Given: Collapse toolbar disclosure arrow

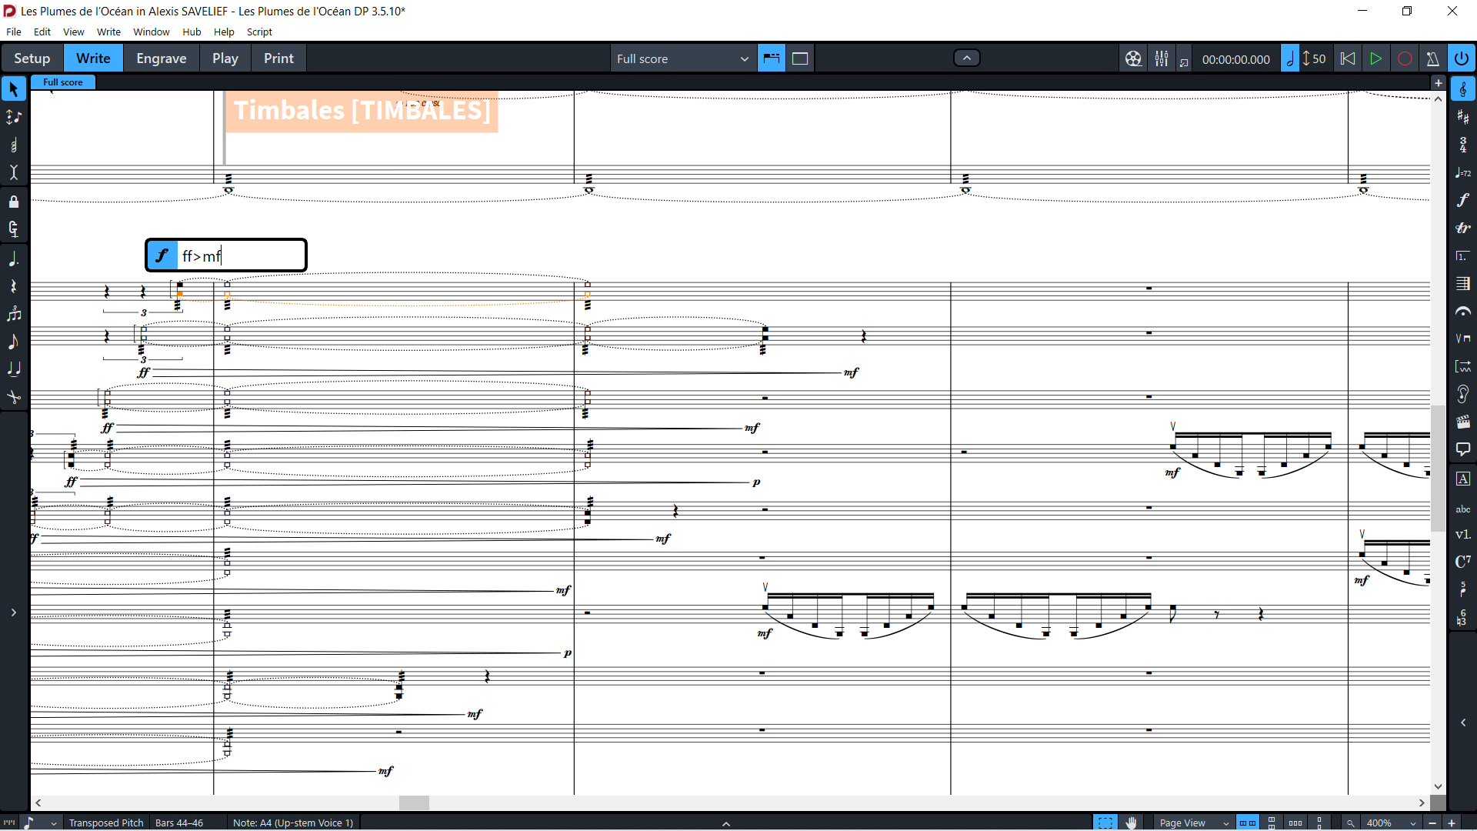Looking at the screenshot, I should pos(967,58).
